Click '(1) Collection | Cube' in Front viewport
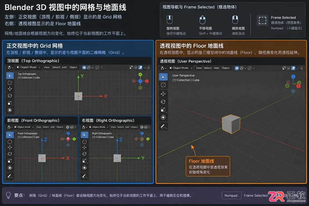 point(28,137)
